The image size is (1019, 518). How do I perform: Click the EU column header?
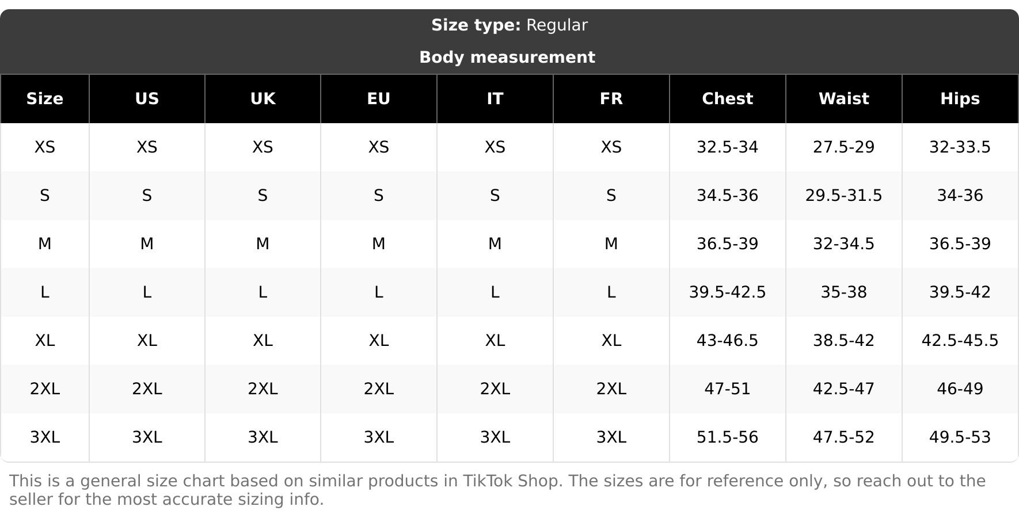(x=379, y=98)
